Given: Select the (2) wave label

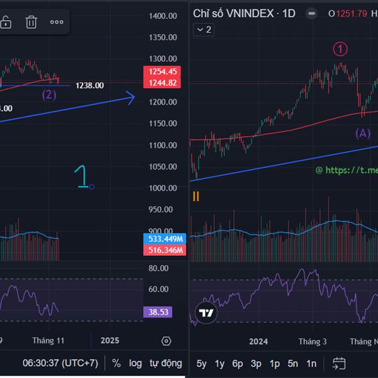Looking at the screenshot, I should [49, 95].
